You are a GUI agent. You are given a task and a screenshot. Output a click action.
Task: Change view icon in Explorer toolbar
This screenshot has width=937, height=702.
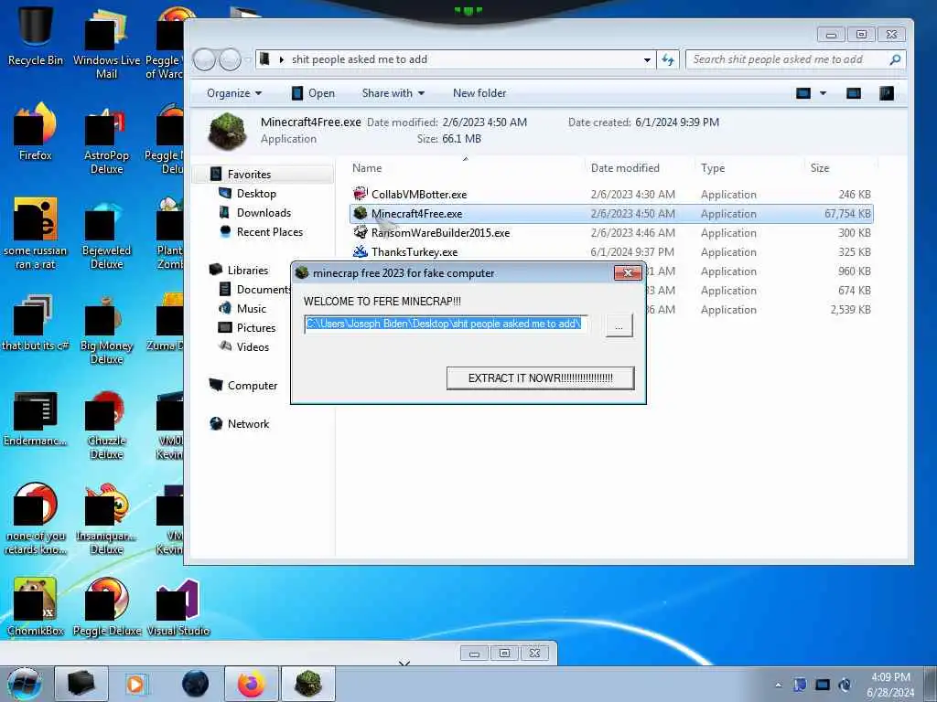803,93
